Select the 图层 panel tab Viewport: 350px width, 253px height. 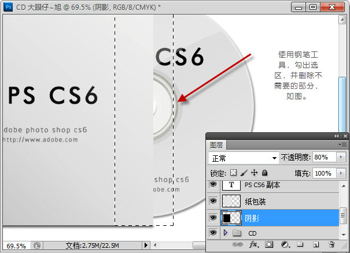[216, 145]
